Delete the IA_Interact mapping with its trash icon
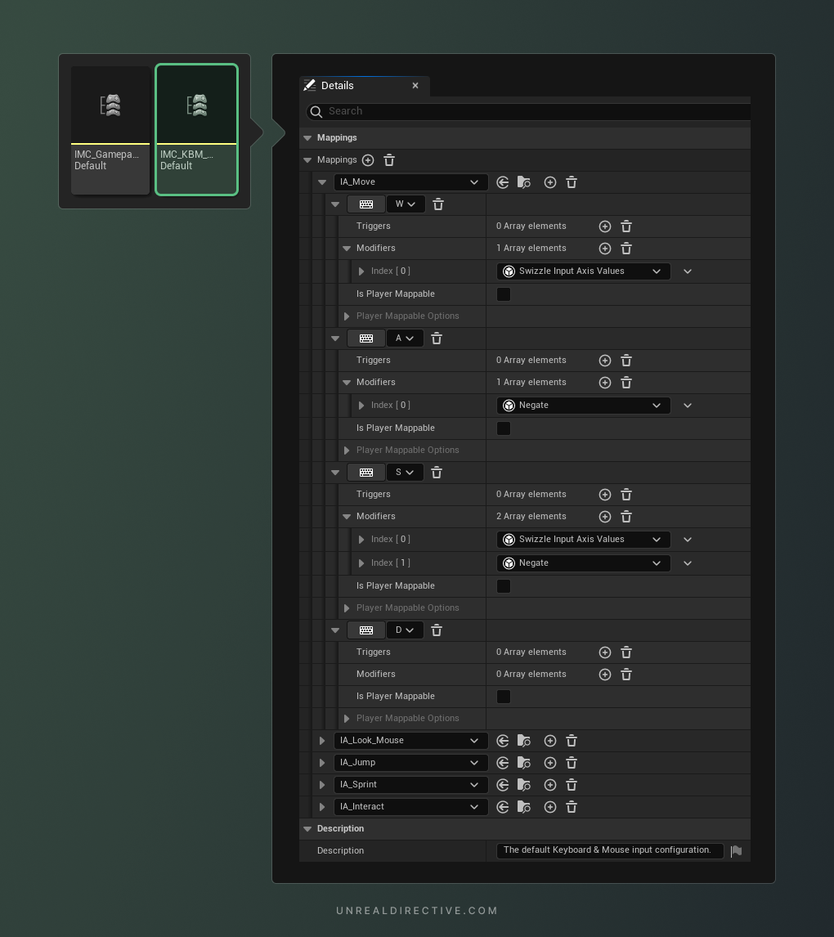 pos(572,807)
